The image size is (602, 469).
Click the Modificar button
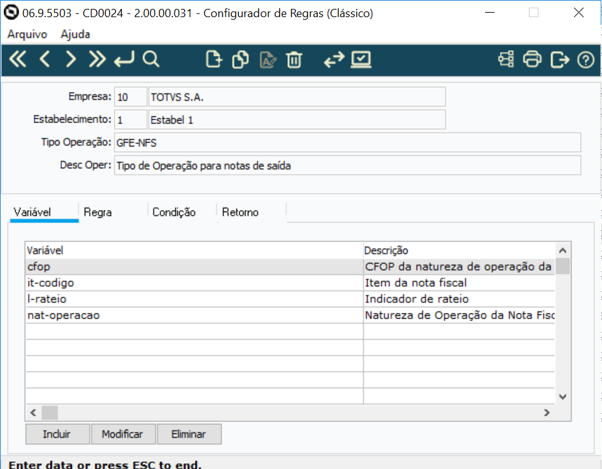coord(123,434)
